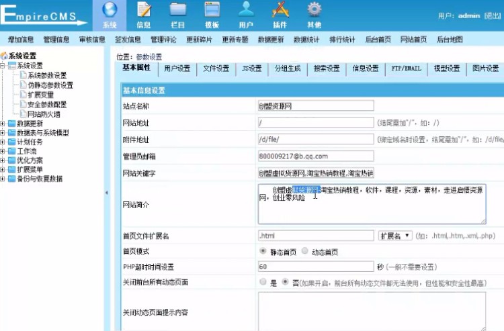
Task: Click the 网站简介 text area
Action: [372, 204]
